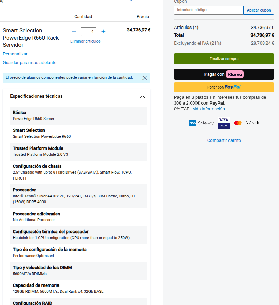Dismiss the price variation notice

[145, 78]
